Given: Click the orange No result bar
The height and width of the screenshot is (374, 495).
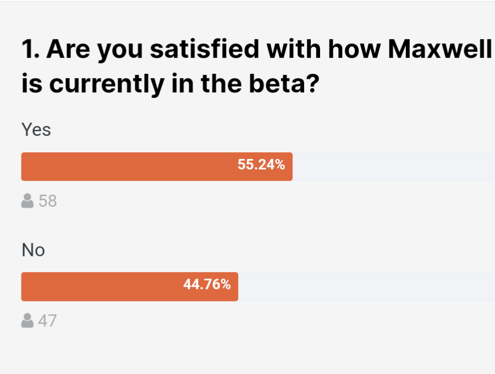Looking at the screenshot, I should (99, 287).
